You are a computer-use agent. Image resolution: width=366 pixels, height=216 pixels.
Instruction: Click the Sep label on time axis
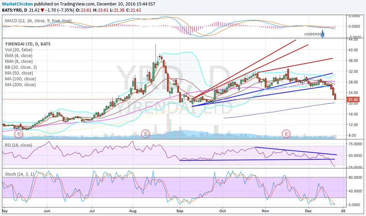coord(180,211)
